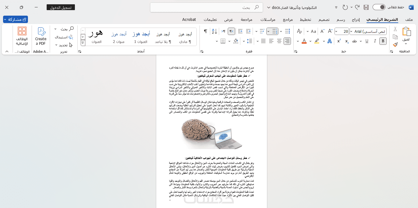Click the line spacing icon

(x=249, y=41)
